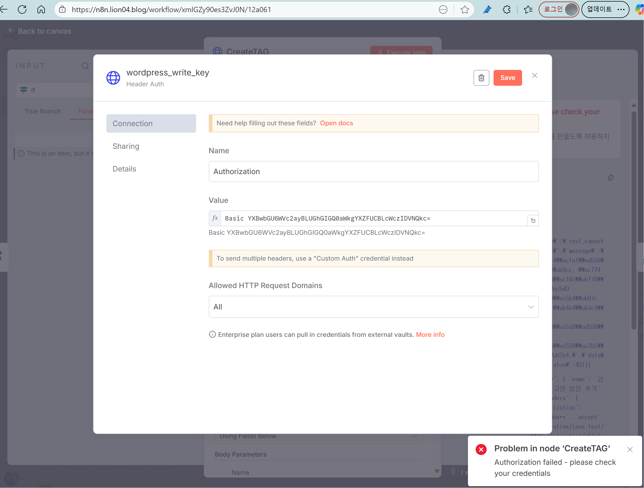The image size is (644, 488).
Task: Click the If node icon in input panel
Action: tap(23, 90)
